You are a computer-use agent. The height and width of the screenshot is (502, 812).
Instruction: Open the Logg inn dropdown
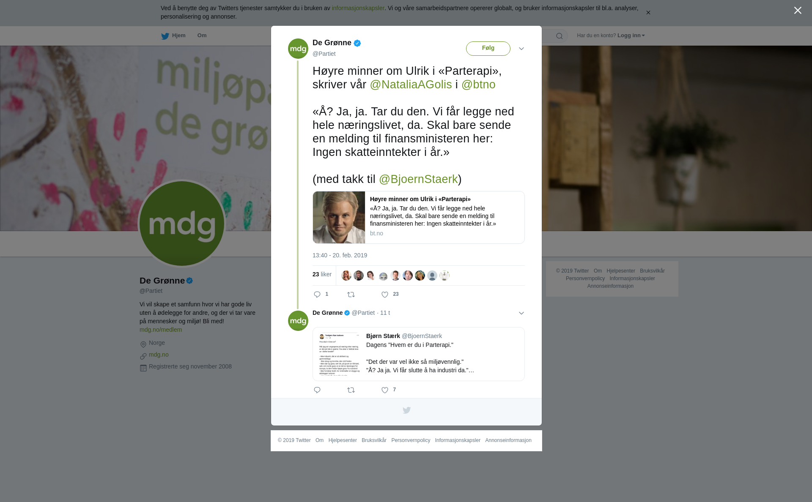pos(631,35)
